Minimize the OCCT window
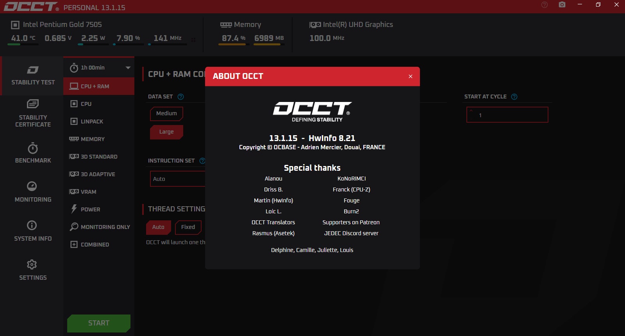Screen dimensions: 625x336 [x=580, y=5]
